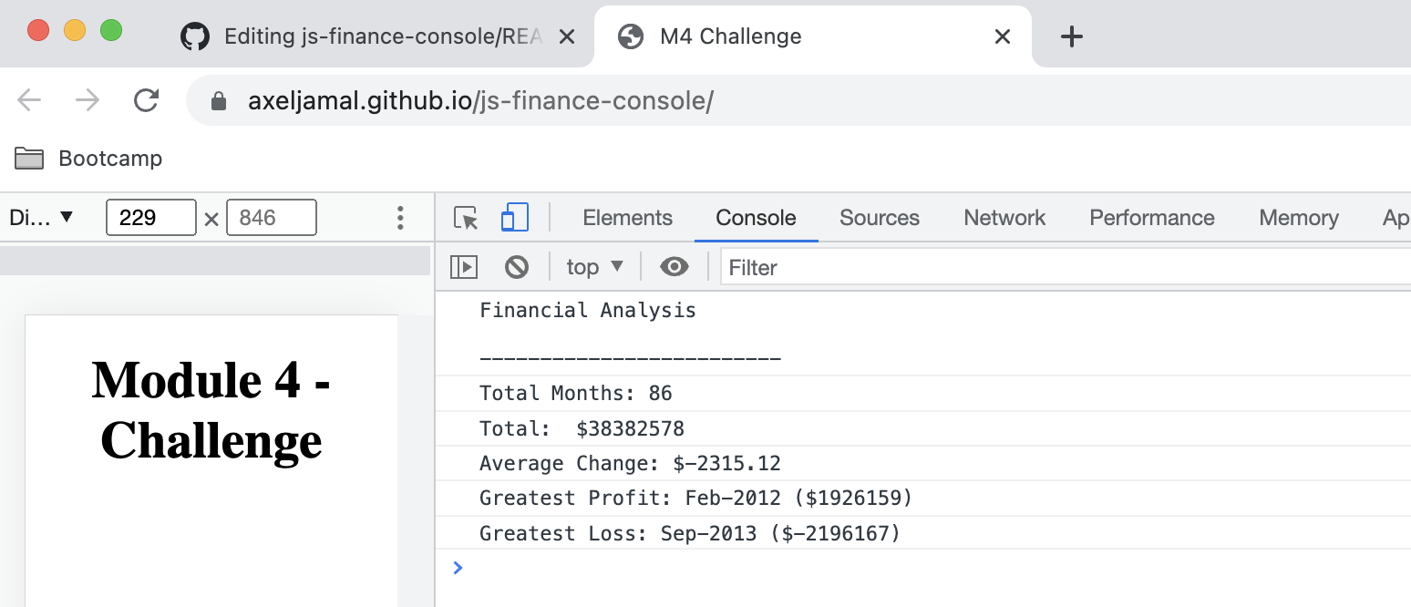1411x607 pixels.
Task: Click the GitHub logo on the editing tab
Action: coord(195,36)
